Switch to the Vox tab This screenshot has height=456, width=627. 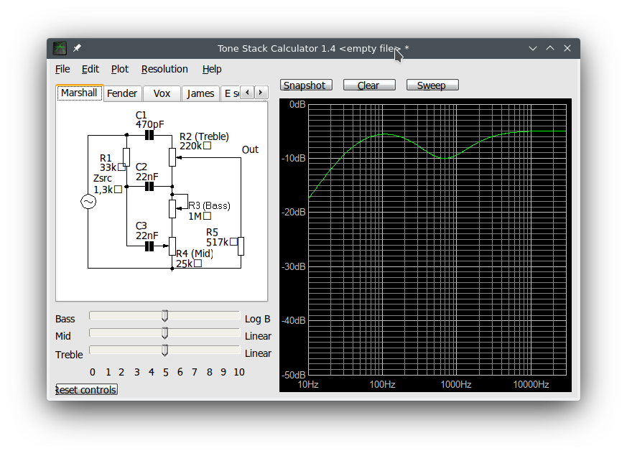click(162, 93)
